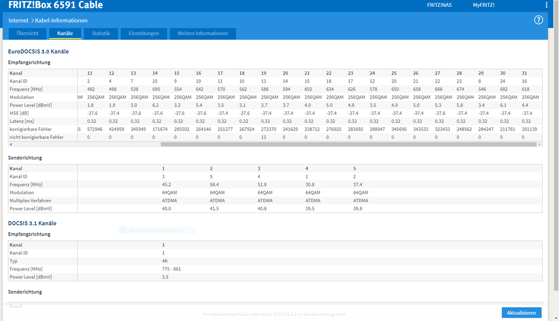The height and width of the screenshot is (321, 559).
Task: Click the Kabel-Informationen breadcrumb text
Action: click(61, 20)
